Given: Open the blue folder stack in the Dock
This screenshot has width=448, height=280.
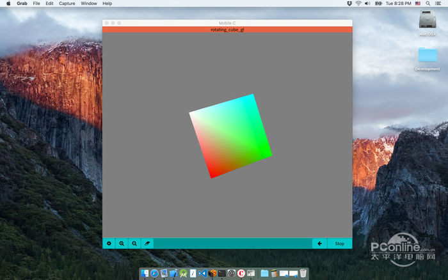Looking at the screenshot, I should 264,274.
